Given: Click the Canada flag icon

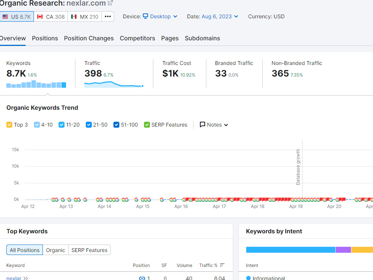Looking at the screenshot, I should [40, 17].
